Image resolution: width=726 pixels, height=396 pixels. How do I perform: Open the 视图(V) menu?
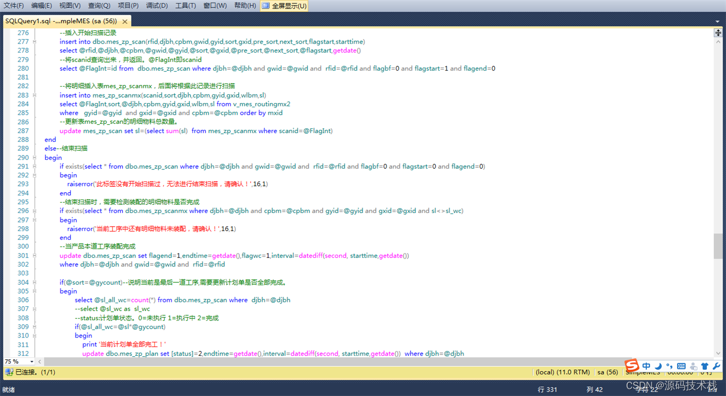[70, 6]
